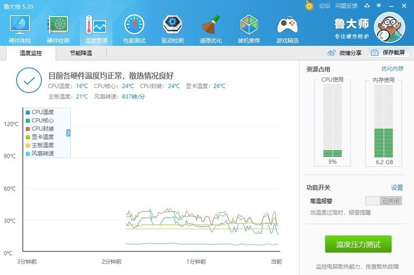Open 硬件检测 hardware detection icon
The image size is (414, 275).
coord(58,25)
